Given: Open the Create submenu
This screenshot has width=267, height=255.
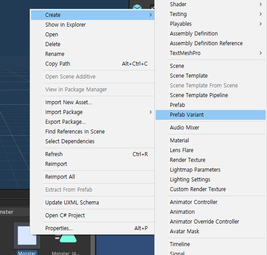Looking at the screenshot, I should [92, 15].
